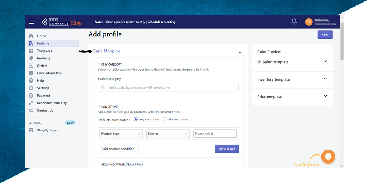
Task: Click the search magnifier in category field
Action: (x=103, y=87)
